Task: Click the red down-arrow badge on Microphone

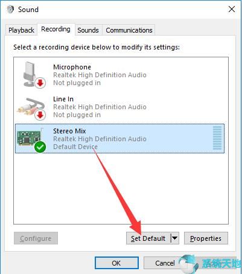Action: click(40, 83)
